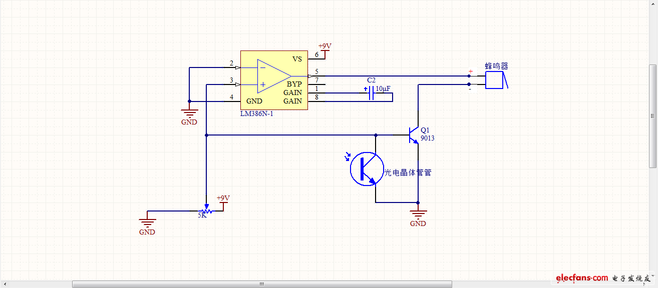Click the 5K potentiometer symbol
This screenshot has height=288, width=658.
coord(206,211)
